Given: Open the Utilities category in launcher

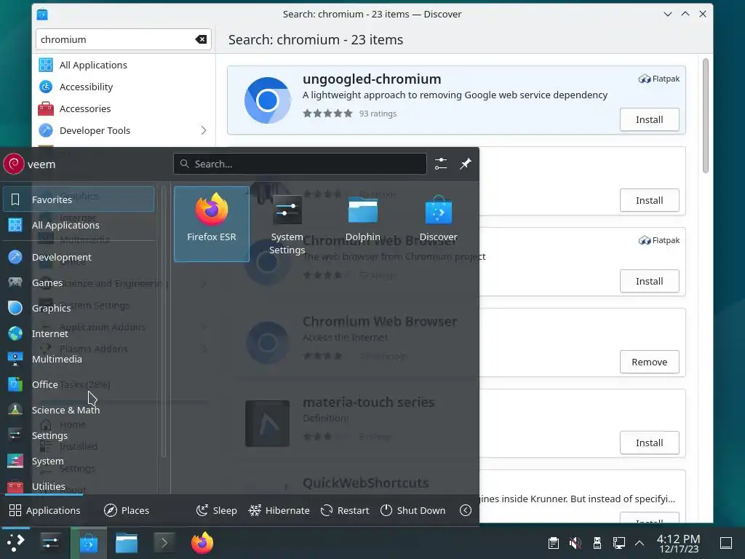Looking at the screenshot, I should 79,485.
